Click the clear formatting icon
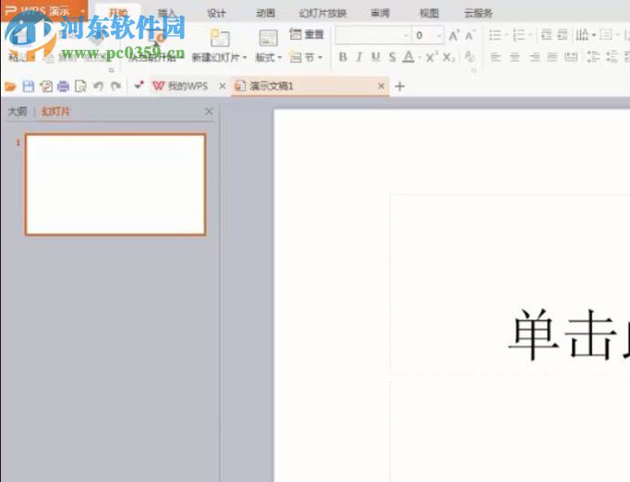 pyautogui.click(x=469, y=57)
